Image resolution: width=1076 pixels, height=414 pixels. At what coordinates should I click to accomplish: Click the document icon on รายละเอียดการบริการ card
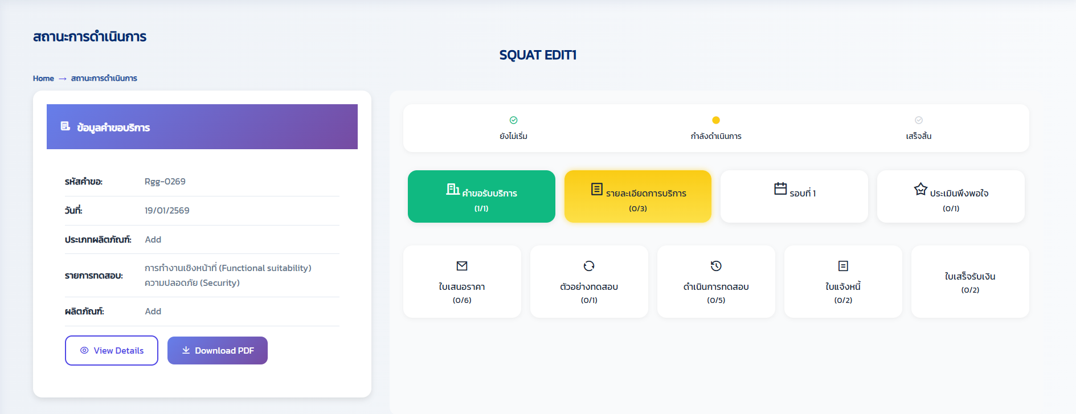tap(596, 189)
